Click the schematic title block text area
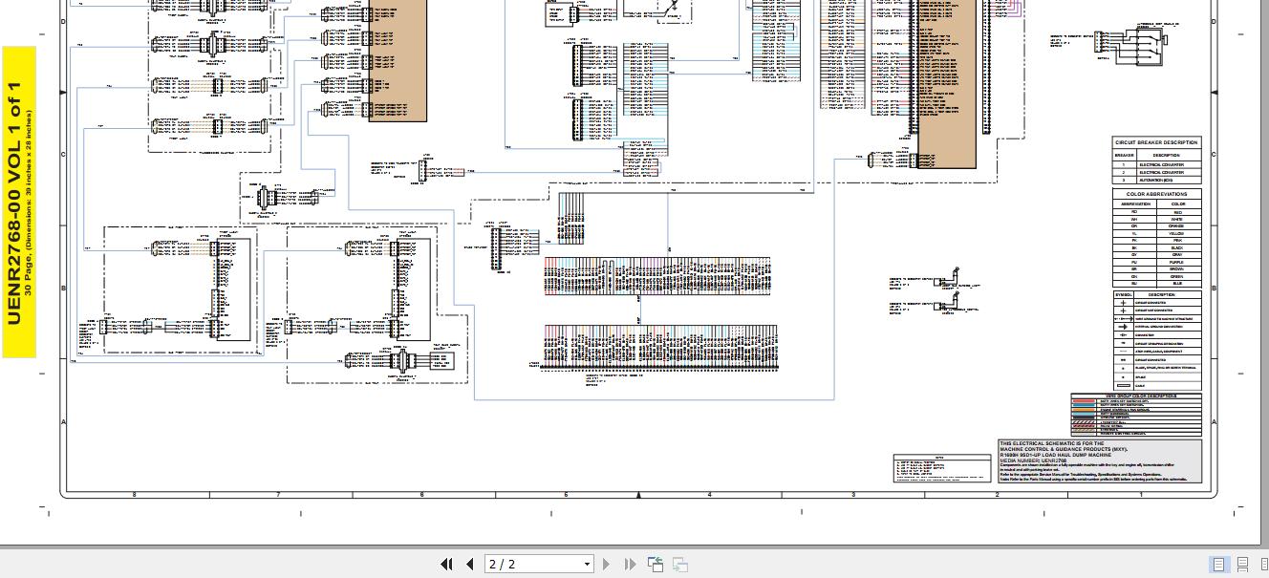1269x578 pixels. (x=1097, y=461)
